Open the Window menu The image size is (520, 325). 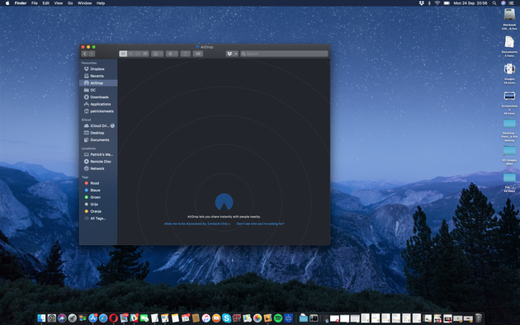(84, 3)
